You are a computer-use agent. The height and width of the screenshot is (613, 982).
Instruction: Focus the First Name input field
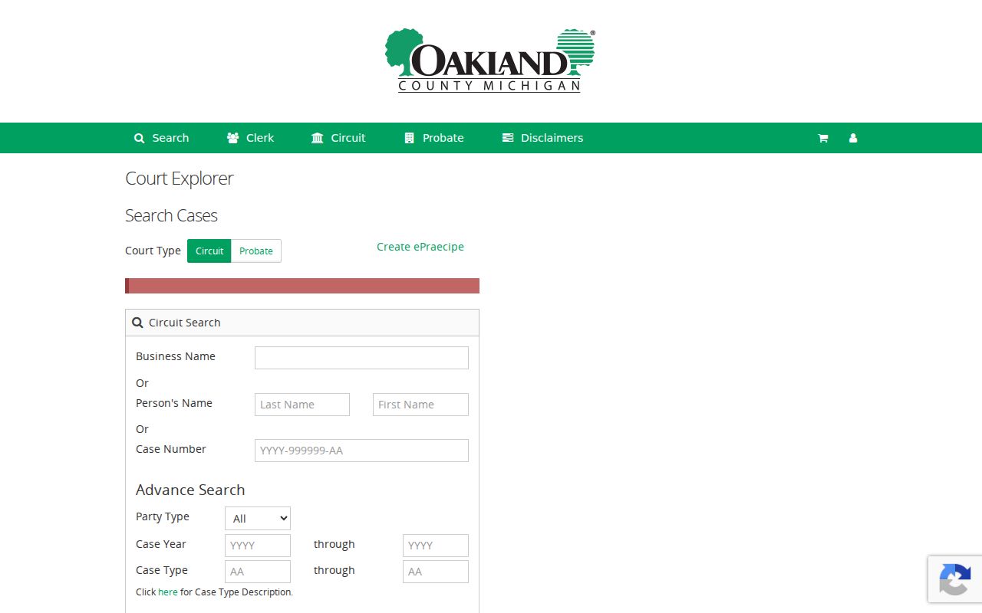pyautogui.click(x=420, y=405)
